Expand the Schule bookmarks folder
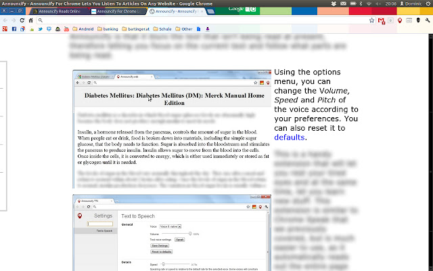 tap(162, 28)
